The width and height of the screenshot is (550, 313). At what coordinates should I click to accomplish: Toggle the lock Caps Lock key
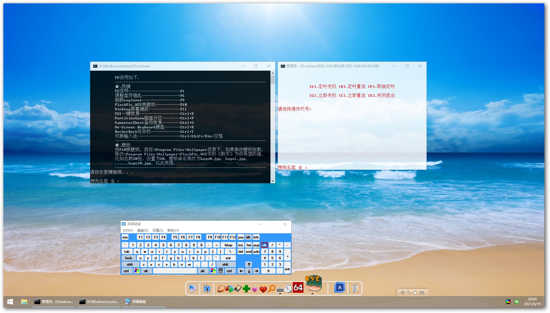(x=128, y=258)
